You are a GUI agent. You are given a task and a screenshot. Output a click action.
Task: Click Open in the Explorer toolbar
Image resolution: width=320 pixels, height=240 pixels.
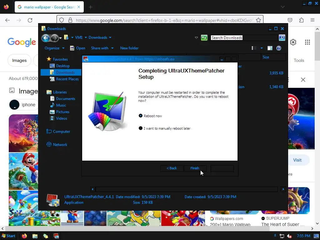[x=77, y=48]
